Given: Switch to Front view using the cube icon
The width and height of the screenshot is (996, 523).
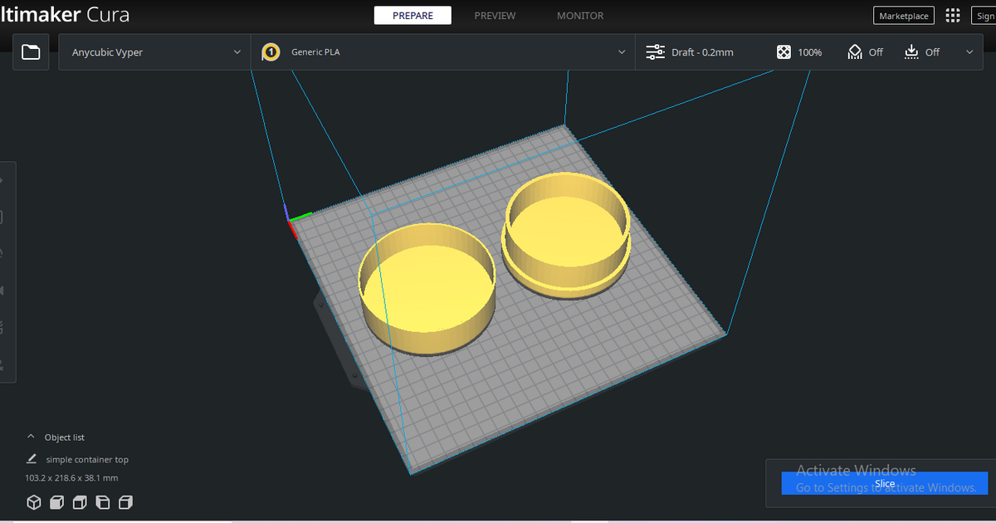Looking at the screenshot, I should pyautogui.click(x=56, y=502).
